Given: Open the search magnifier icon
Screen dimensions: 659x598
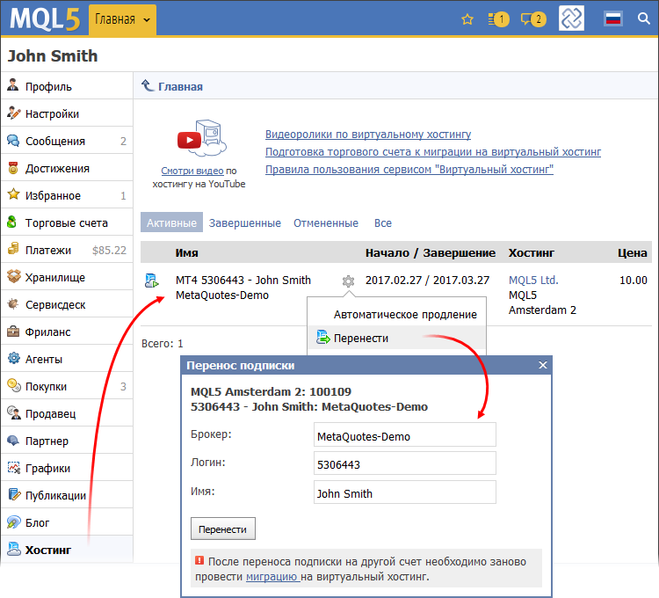Looking at the screenshot, I should point(643,18).
